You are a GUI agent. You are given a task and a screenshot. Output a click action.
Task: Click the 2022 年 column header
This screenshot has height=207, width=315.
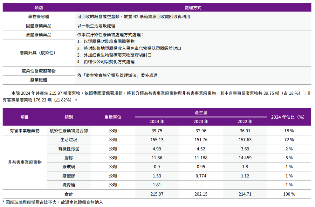point(245,121)
